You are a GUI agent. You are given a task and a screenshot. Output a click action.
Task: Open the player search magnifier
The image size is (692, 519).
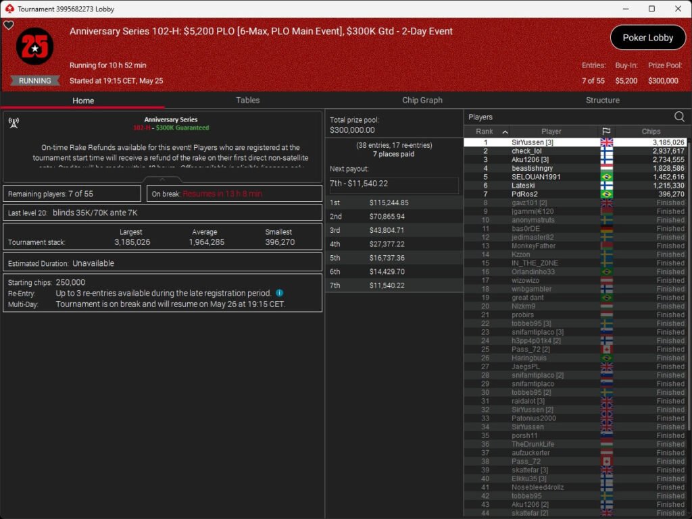tap(679, 117)
